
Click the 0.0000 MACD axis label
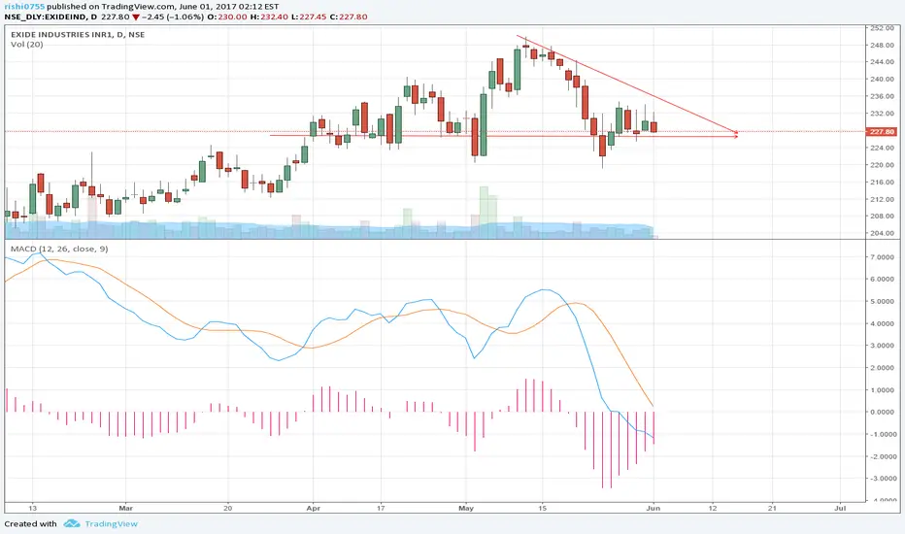pos(883,413)
